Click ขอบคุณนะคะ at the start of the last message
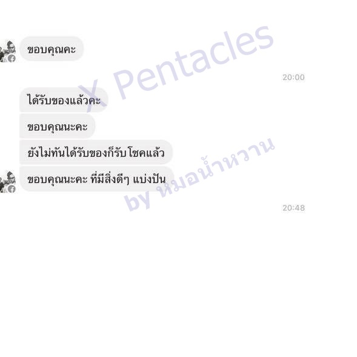Image resolution: width=357 pixels, height=357 pixels. [x=57, y=180]
